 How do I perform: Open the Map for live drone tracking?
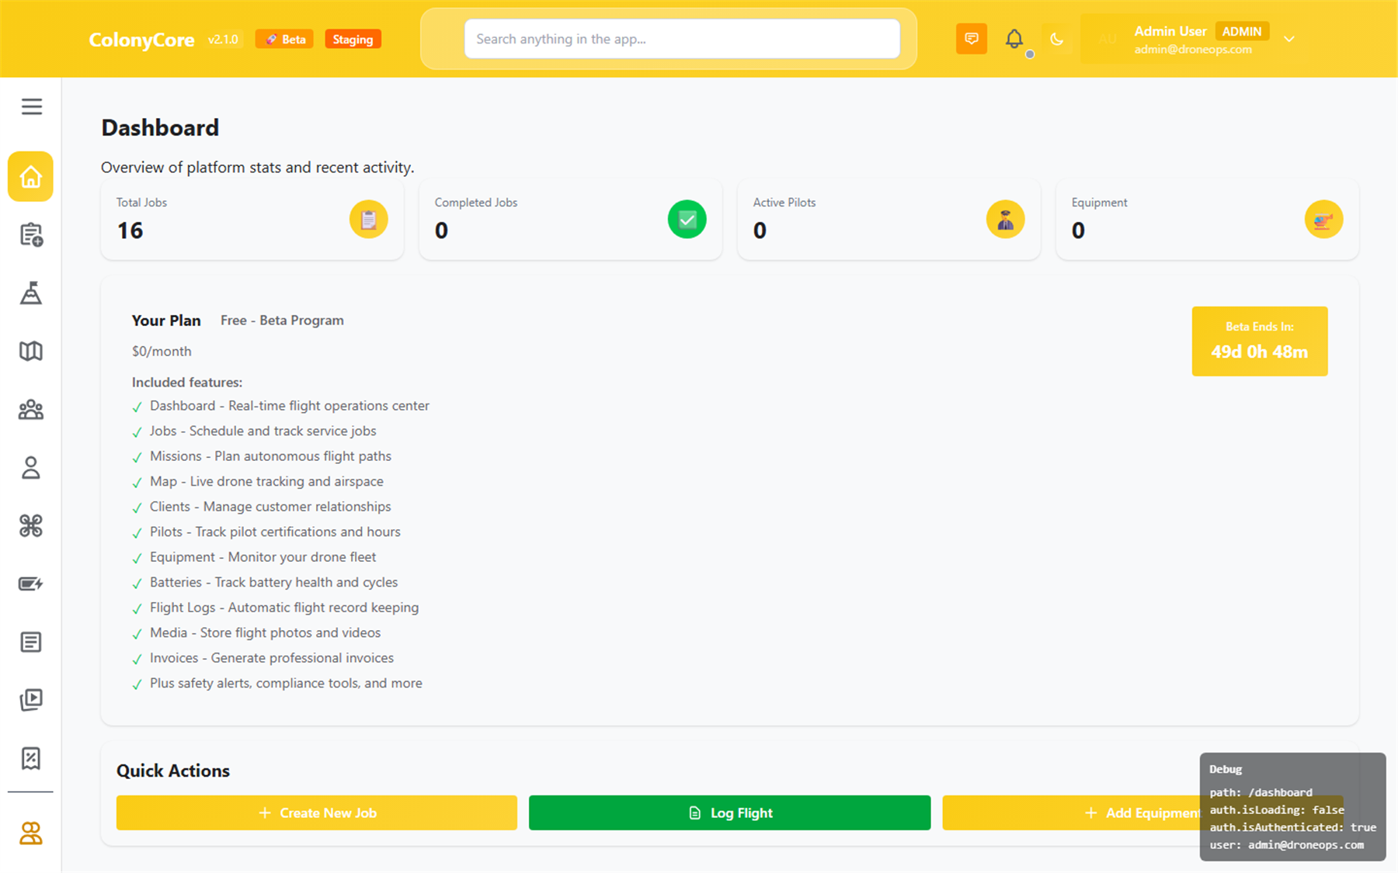(30, 351)
